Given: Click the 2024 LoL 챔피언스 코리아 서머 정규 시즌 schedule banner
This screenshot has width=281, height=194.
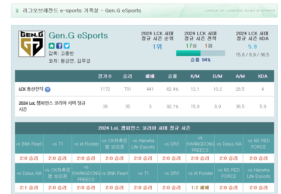Looking at the screenshot, I should tap(144, 128).
